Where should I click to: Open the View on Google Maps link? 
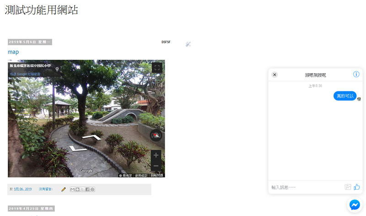(25, 74)
